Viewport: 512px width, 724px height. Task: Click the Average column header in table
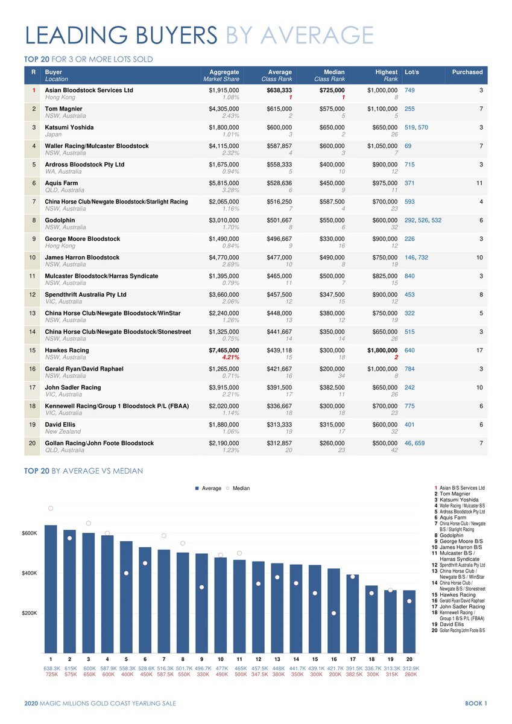click(x=280, y=72)
